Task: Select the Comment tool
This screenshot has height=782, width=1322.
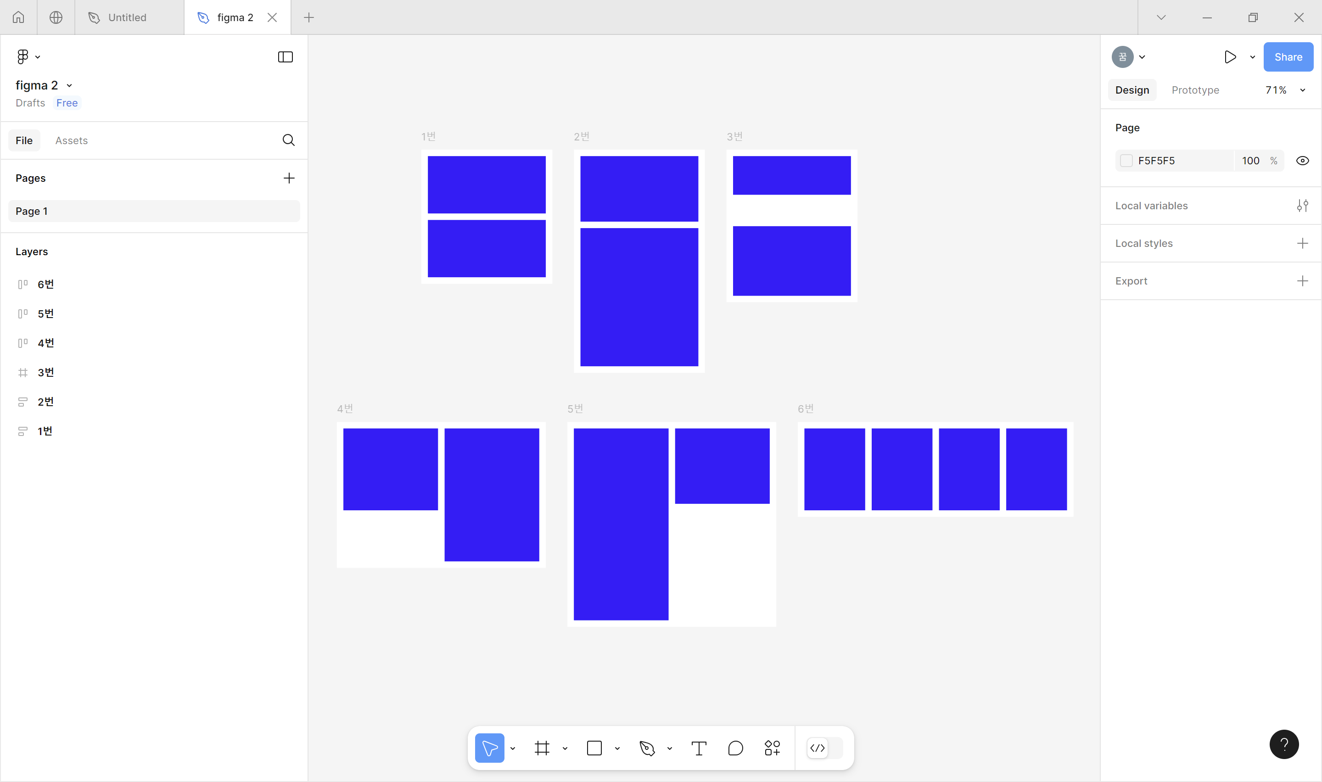Action: pos(735,748)
